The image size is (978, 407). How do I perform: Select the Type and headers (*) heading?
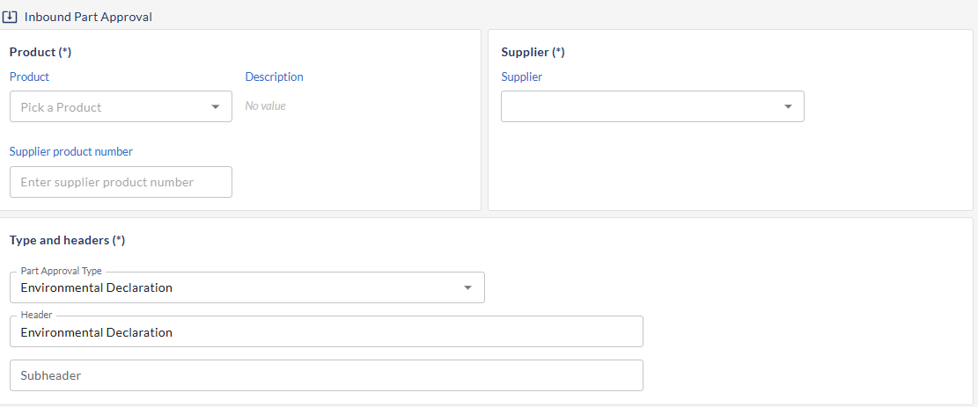pos(67,240)
